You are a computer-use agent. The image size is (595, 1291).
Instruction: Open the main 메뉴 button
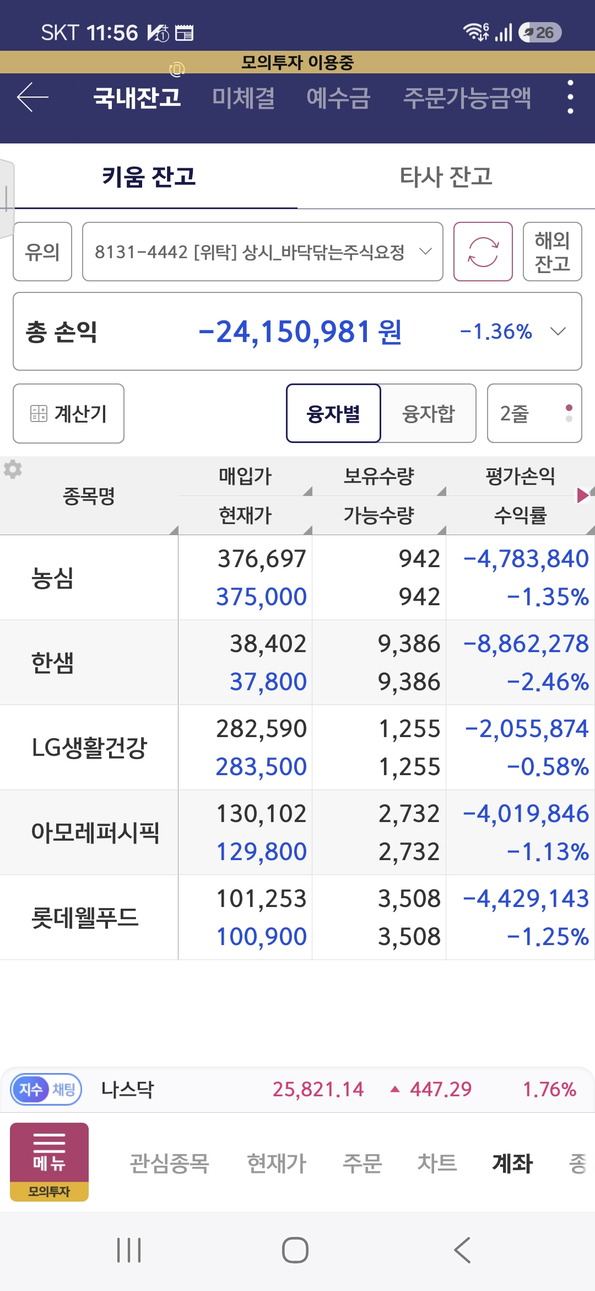click(x=49, y=1162)
